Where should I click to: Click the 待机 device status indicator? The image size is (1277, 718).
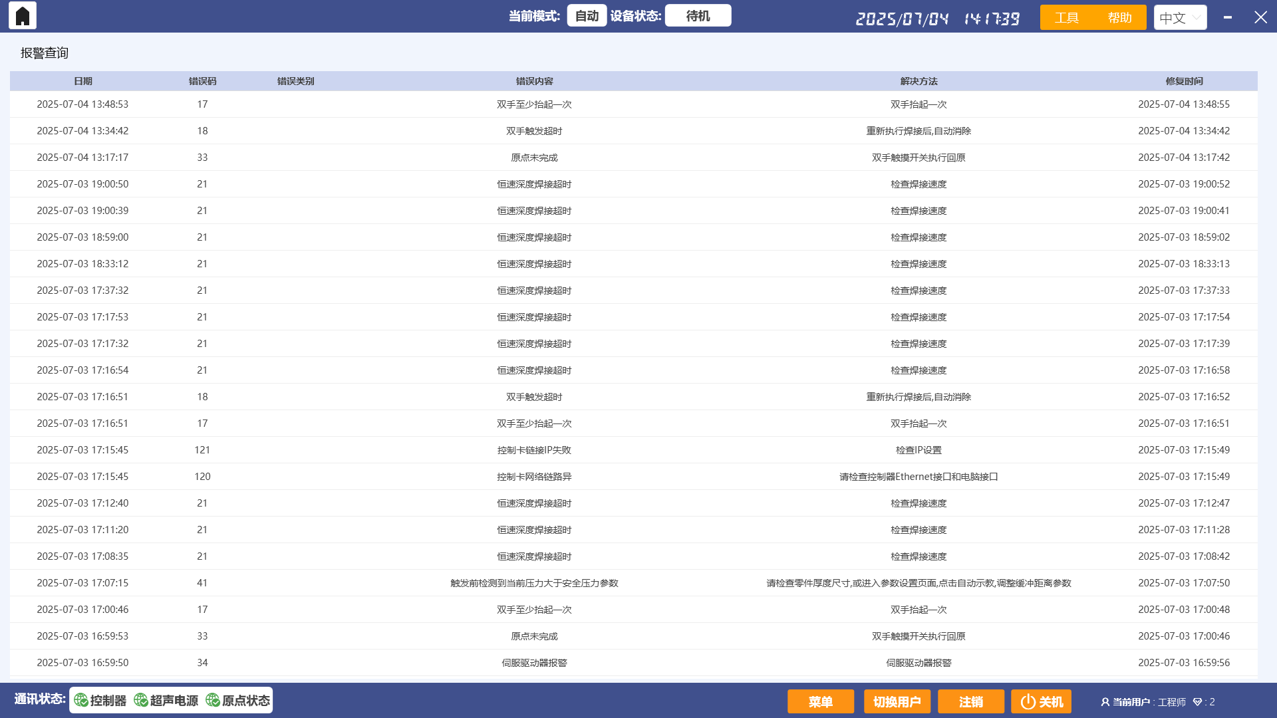coord(698,15)
